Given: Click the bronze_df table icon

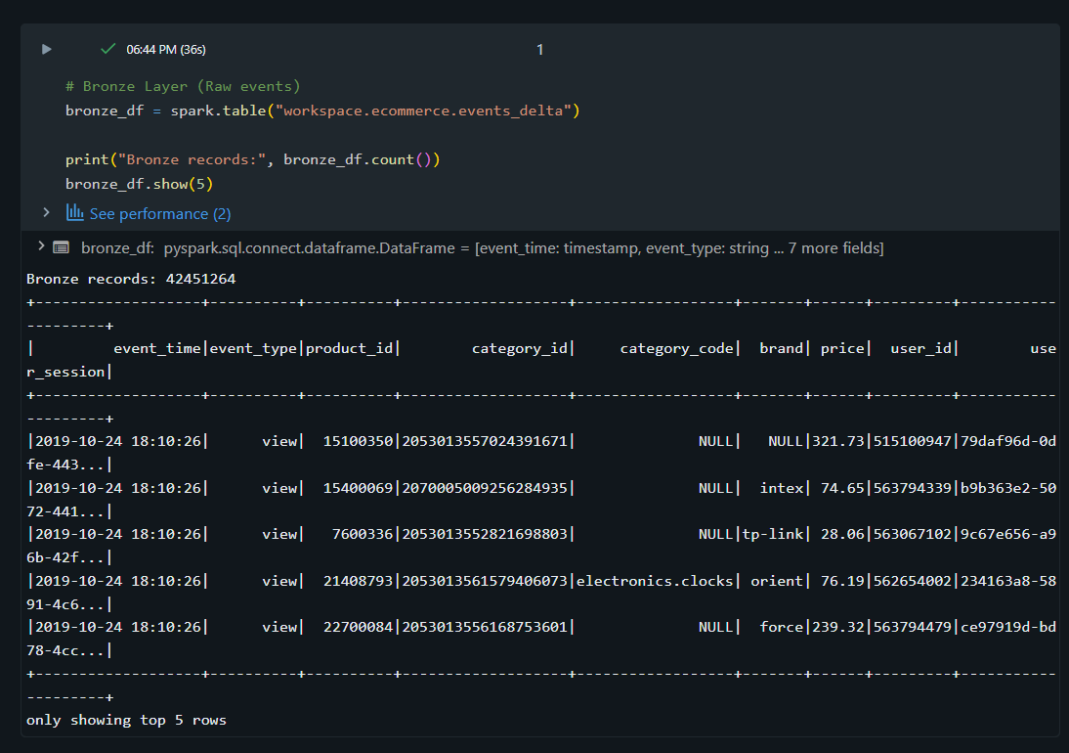Looking at the screenshot, I should point(62,247).
